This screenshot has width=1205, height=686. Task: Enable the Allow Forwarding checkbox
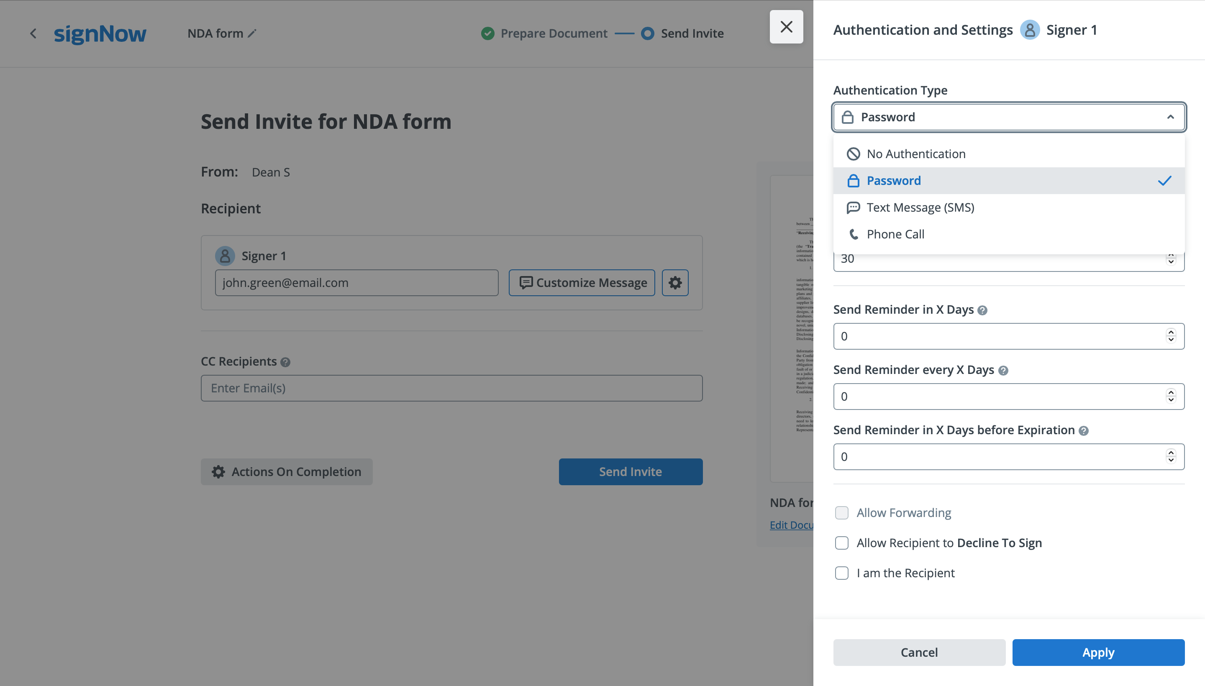842,512
